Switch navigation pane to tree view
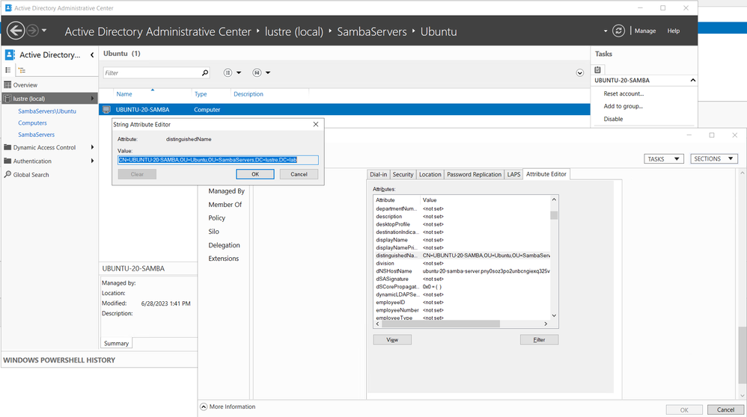 point(22,70)
